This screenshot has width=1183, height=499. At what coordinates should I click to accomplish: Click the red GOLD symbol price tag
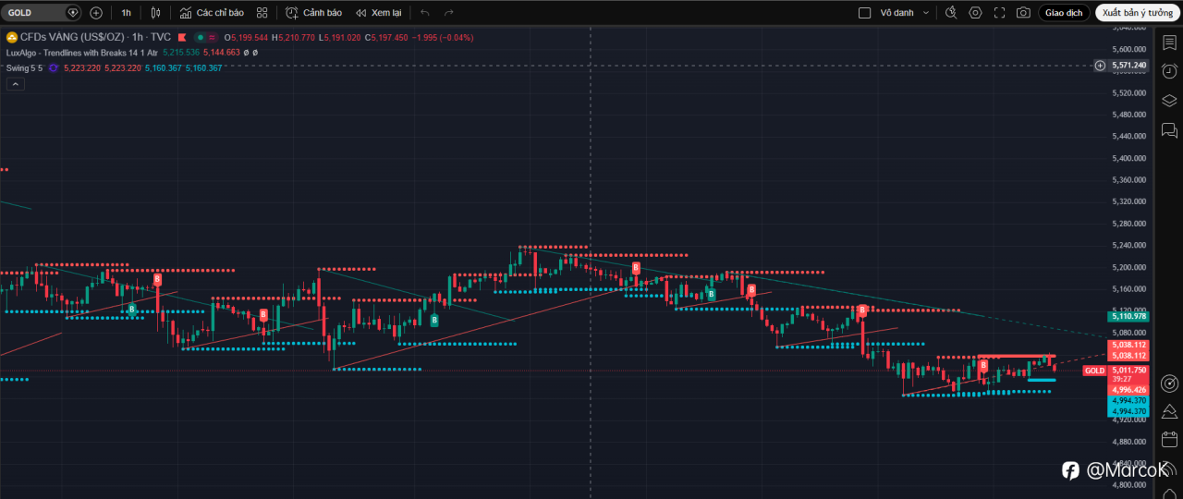click(x=1094, y=371)
